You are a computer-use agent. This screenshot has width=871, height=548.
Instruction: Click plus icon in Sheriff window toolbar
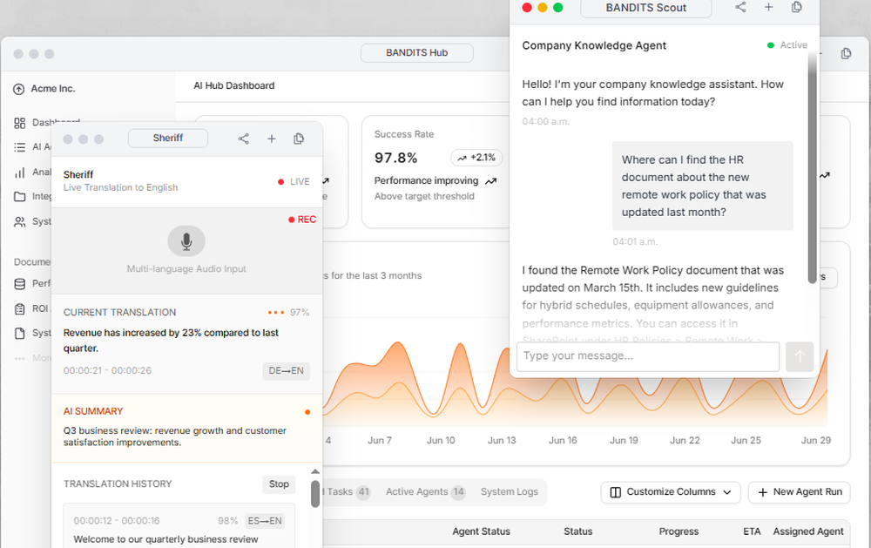[272, 139]
